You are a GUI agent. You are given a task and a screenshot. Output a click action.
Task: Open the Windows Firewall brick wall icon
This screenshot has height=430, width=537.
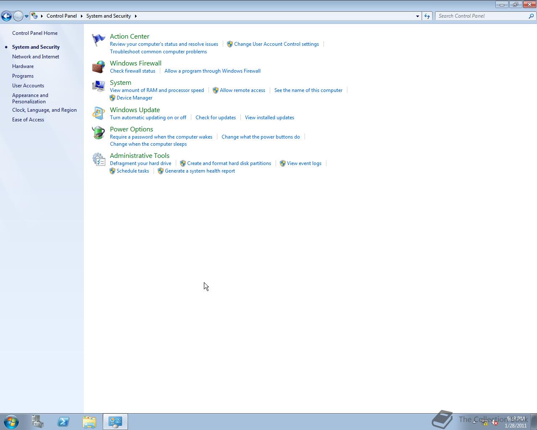click(99, 67)
